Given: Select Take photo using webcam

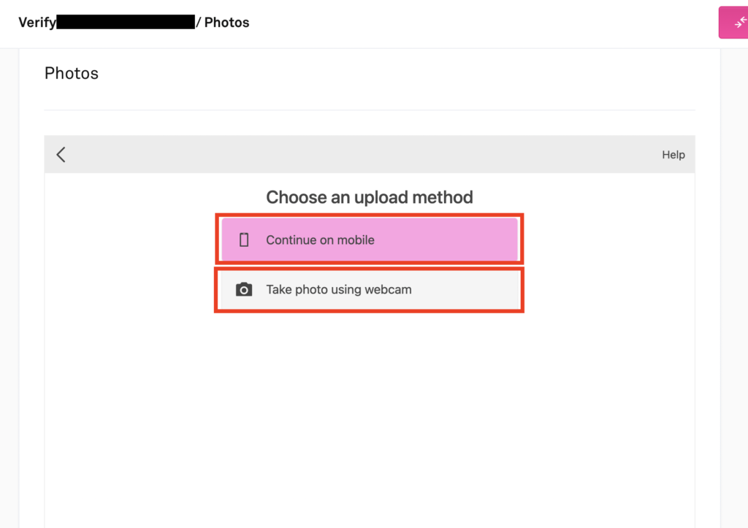Looking at the screenshot, I should click(369, 290).
